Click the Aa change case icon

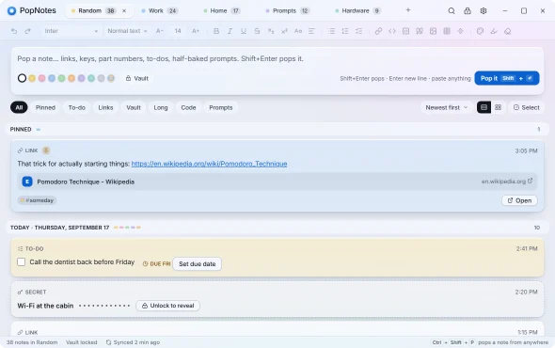point(298,31)
